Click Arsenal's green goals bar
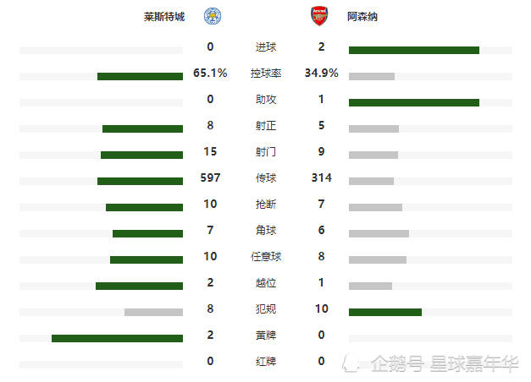The image size is (531, 382). tap(414, 51)
